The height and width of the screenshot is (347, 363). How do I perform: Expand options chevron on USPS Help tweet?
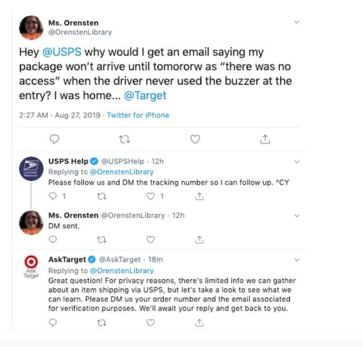pos(297,161)
